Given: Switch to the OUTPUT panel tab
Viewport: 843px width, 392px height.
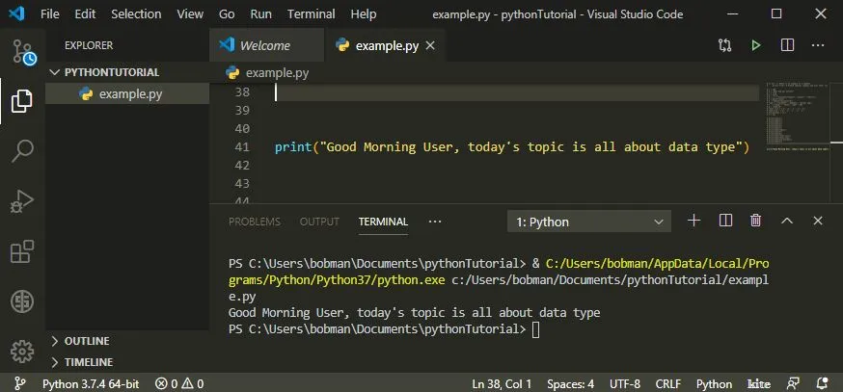Looking at the screenshot, I should pos(319,222).
